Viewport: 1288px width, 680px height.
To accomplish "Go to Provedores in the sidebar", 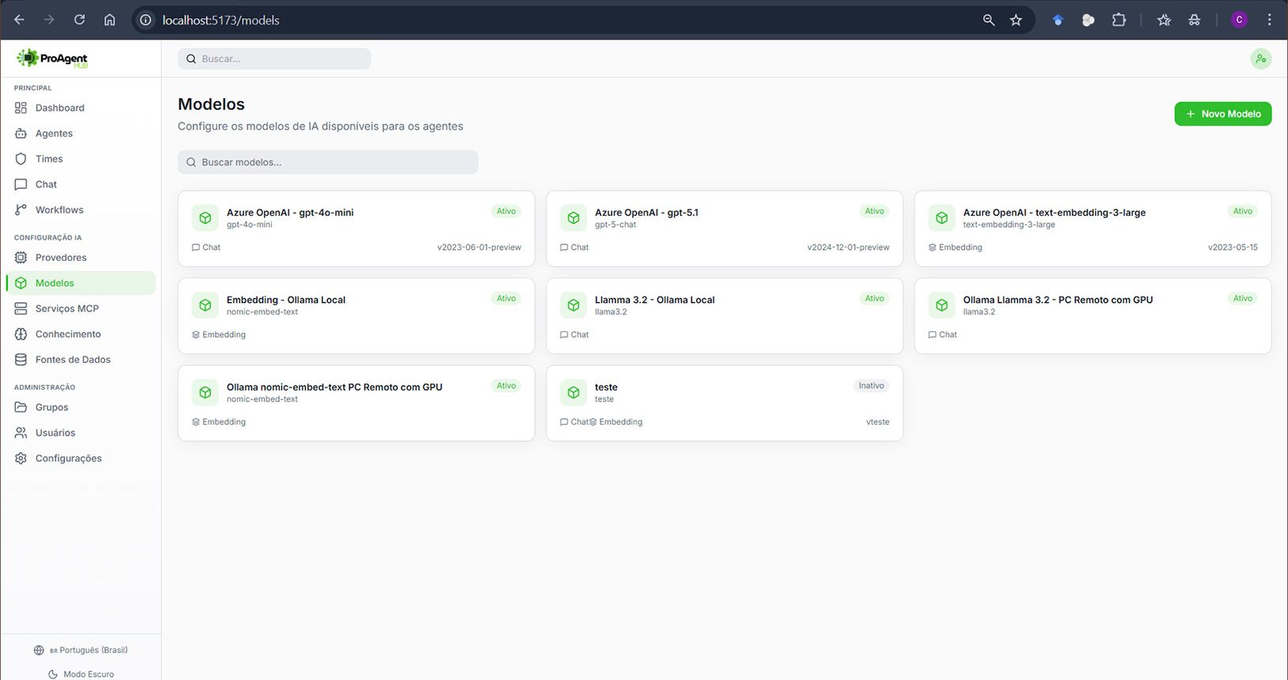I will [61, 258].
